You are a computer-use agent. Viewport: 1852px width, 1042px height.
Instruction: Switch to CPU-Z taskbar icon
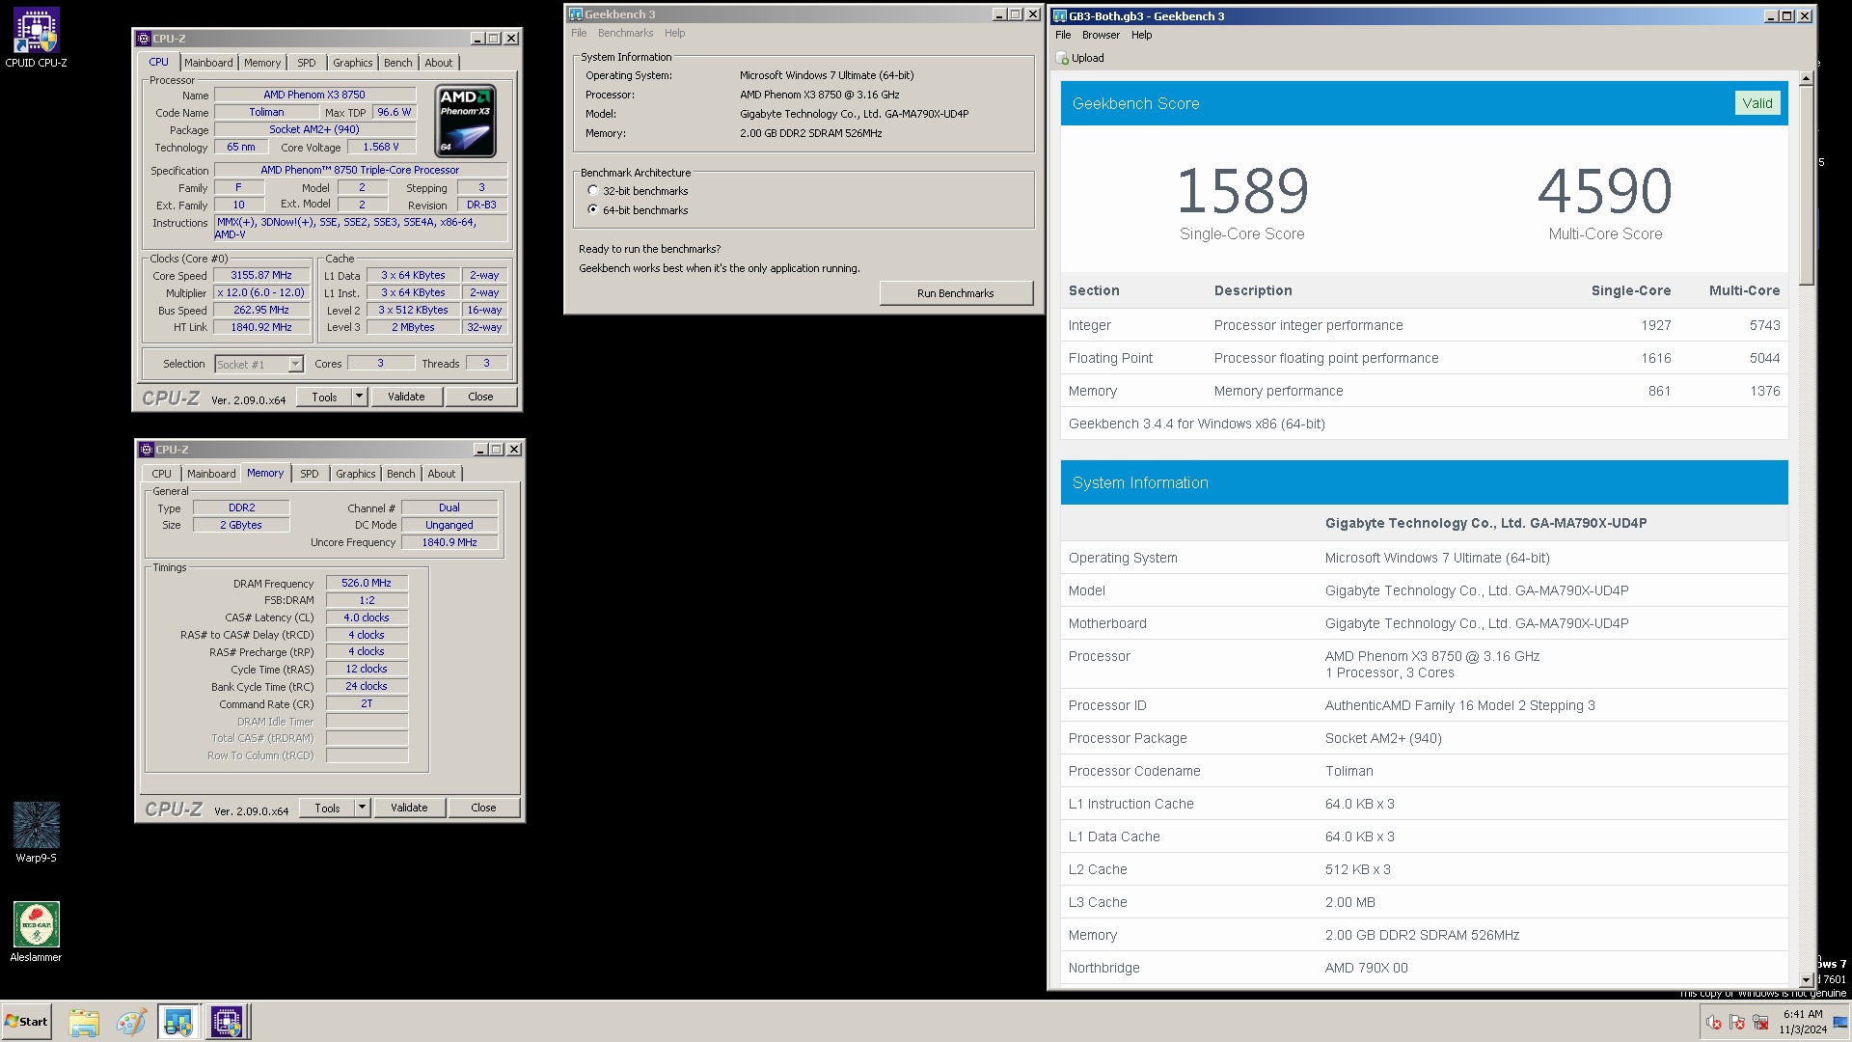tap(228, 1022)
